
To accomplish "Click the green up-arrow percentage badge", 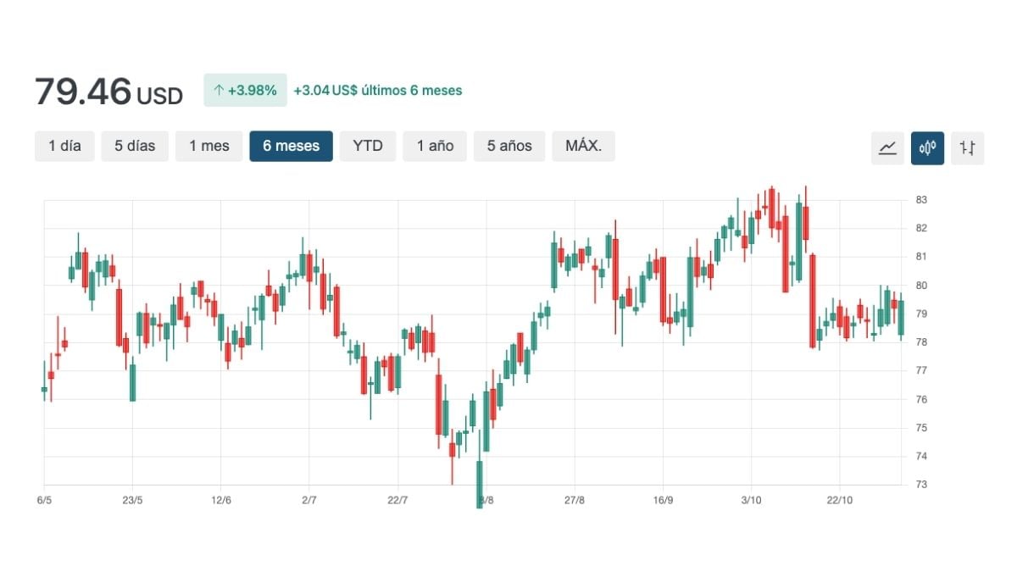I will [245, 91].
